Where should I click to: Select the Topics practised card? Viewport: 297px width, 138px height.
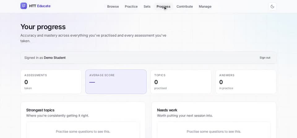[x=181, y=82]
